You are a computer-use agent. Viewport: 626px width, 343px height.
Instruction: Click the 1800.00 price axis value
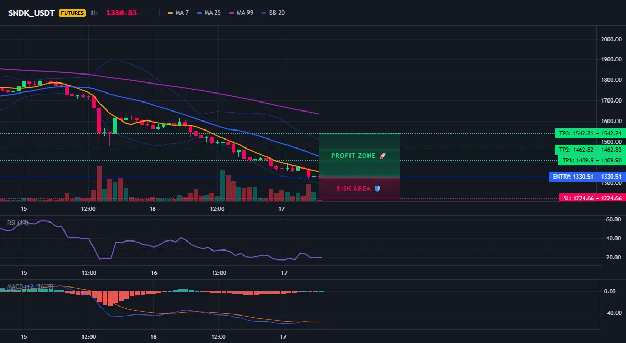pyautogui.click(x=611, y=80)
